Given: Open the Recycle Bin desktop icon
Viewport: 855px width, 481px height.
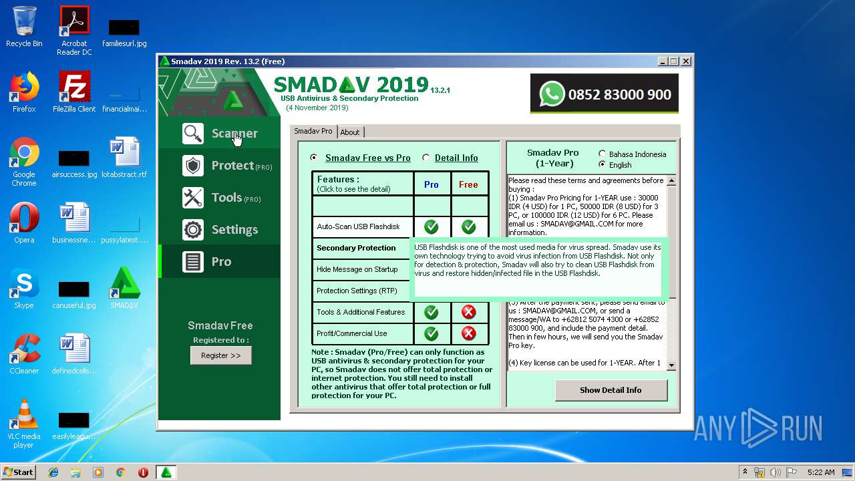Looking at the screenshot, I should pyautogui.click(x=24, y=27).
